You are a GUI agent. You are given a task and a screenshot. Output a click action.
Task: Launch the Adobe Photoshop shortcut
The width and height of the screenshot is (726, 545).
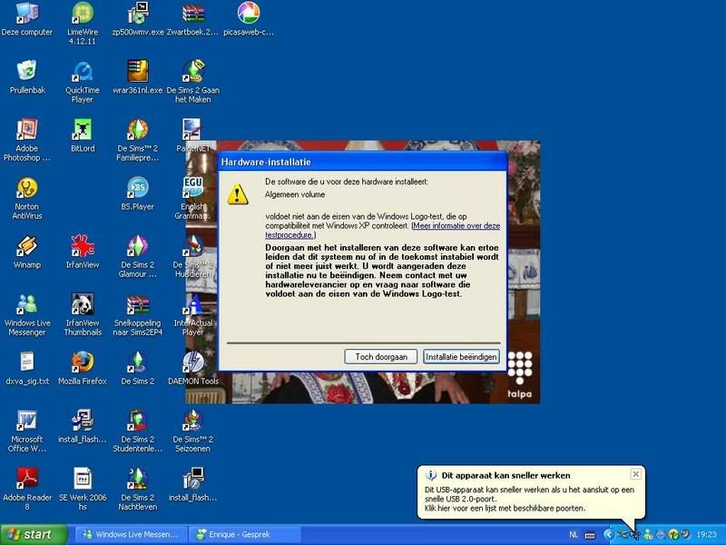[27, 140]
